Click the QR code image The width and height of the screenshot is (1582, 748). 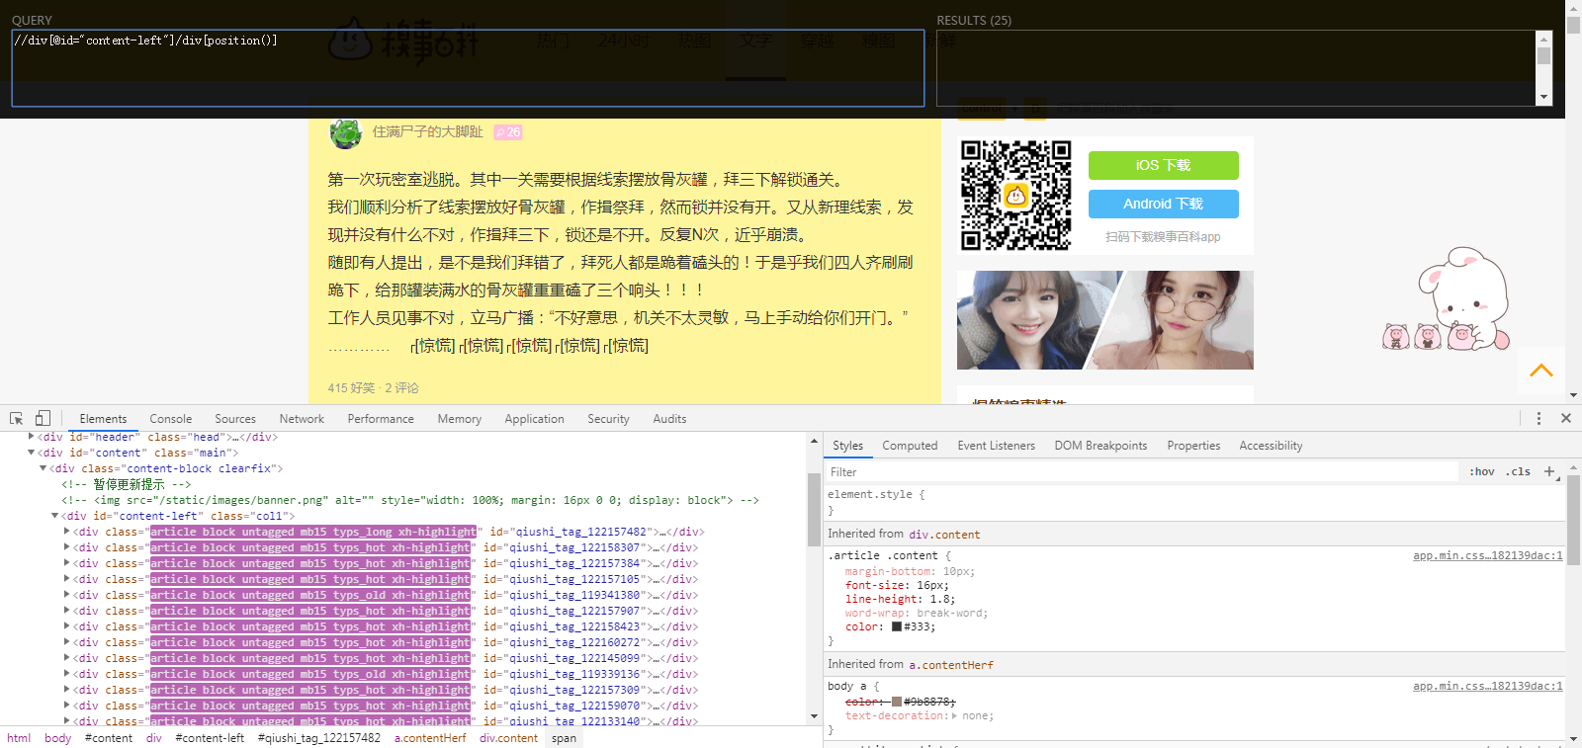pyautogui.click(x=1016, y=195)
